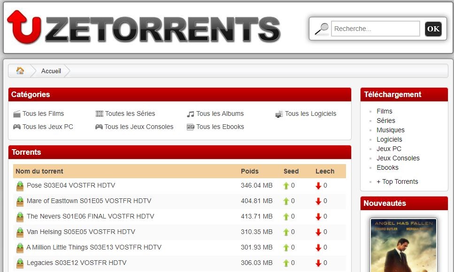Click the download icon for Mare of Easttown S01E05
The image size is (454, 272).
[x=20, y=201]
